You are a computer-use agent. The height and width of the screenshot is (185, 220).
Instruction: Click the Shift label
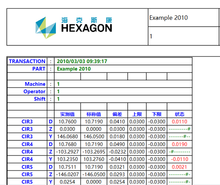point(40,99)
